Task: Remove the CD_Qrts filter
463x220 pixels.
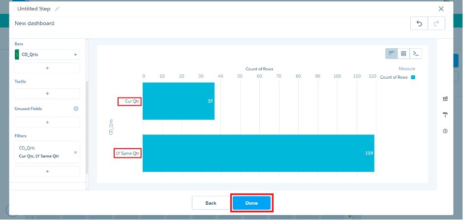Action: [75, 153]
